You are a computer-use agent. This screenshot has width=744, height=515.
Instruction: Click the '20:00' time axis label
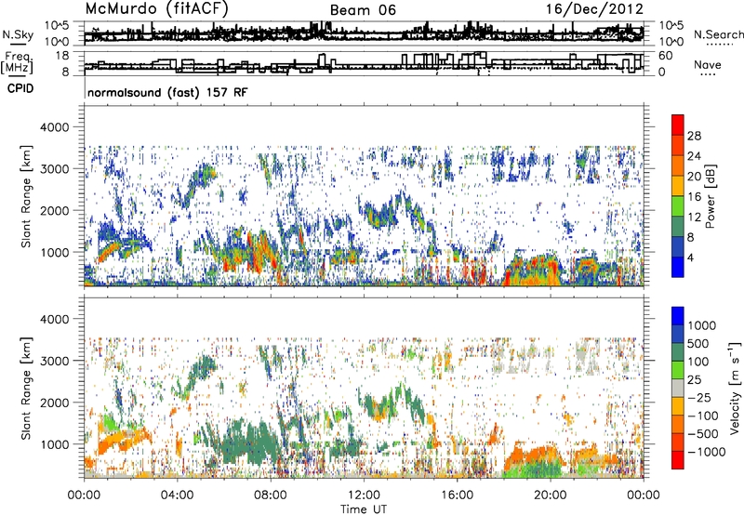pos(550,495)
